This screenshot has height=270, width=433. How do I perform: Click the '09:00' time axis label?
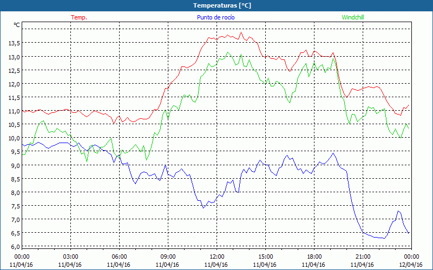tap(168, 256)
